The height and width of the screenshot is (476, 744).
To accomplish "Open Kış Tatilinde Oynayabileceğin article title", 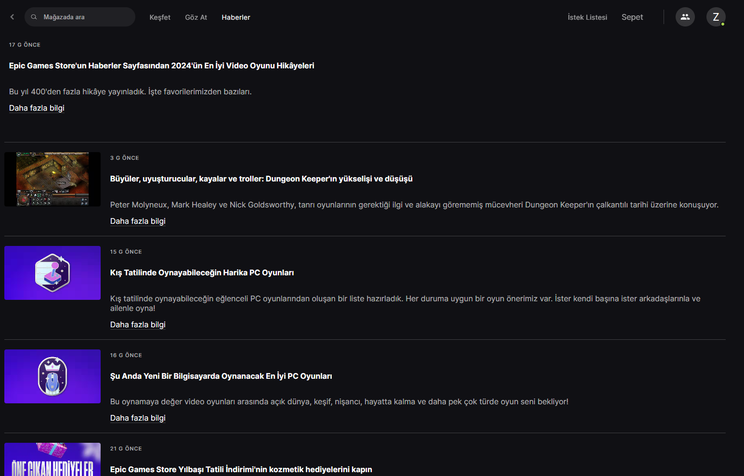I will 202,272.
